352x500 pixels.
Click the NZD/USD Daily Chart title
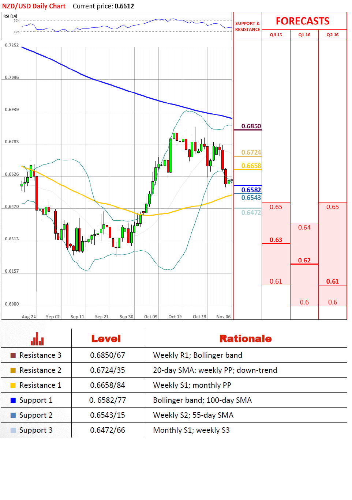[34, 6]
